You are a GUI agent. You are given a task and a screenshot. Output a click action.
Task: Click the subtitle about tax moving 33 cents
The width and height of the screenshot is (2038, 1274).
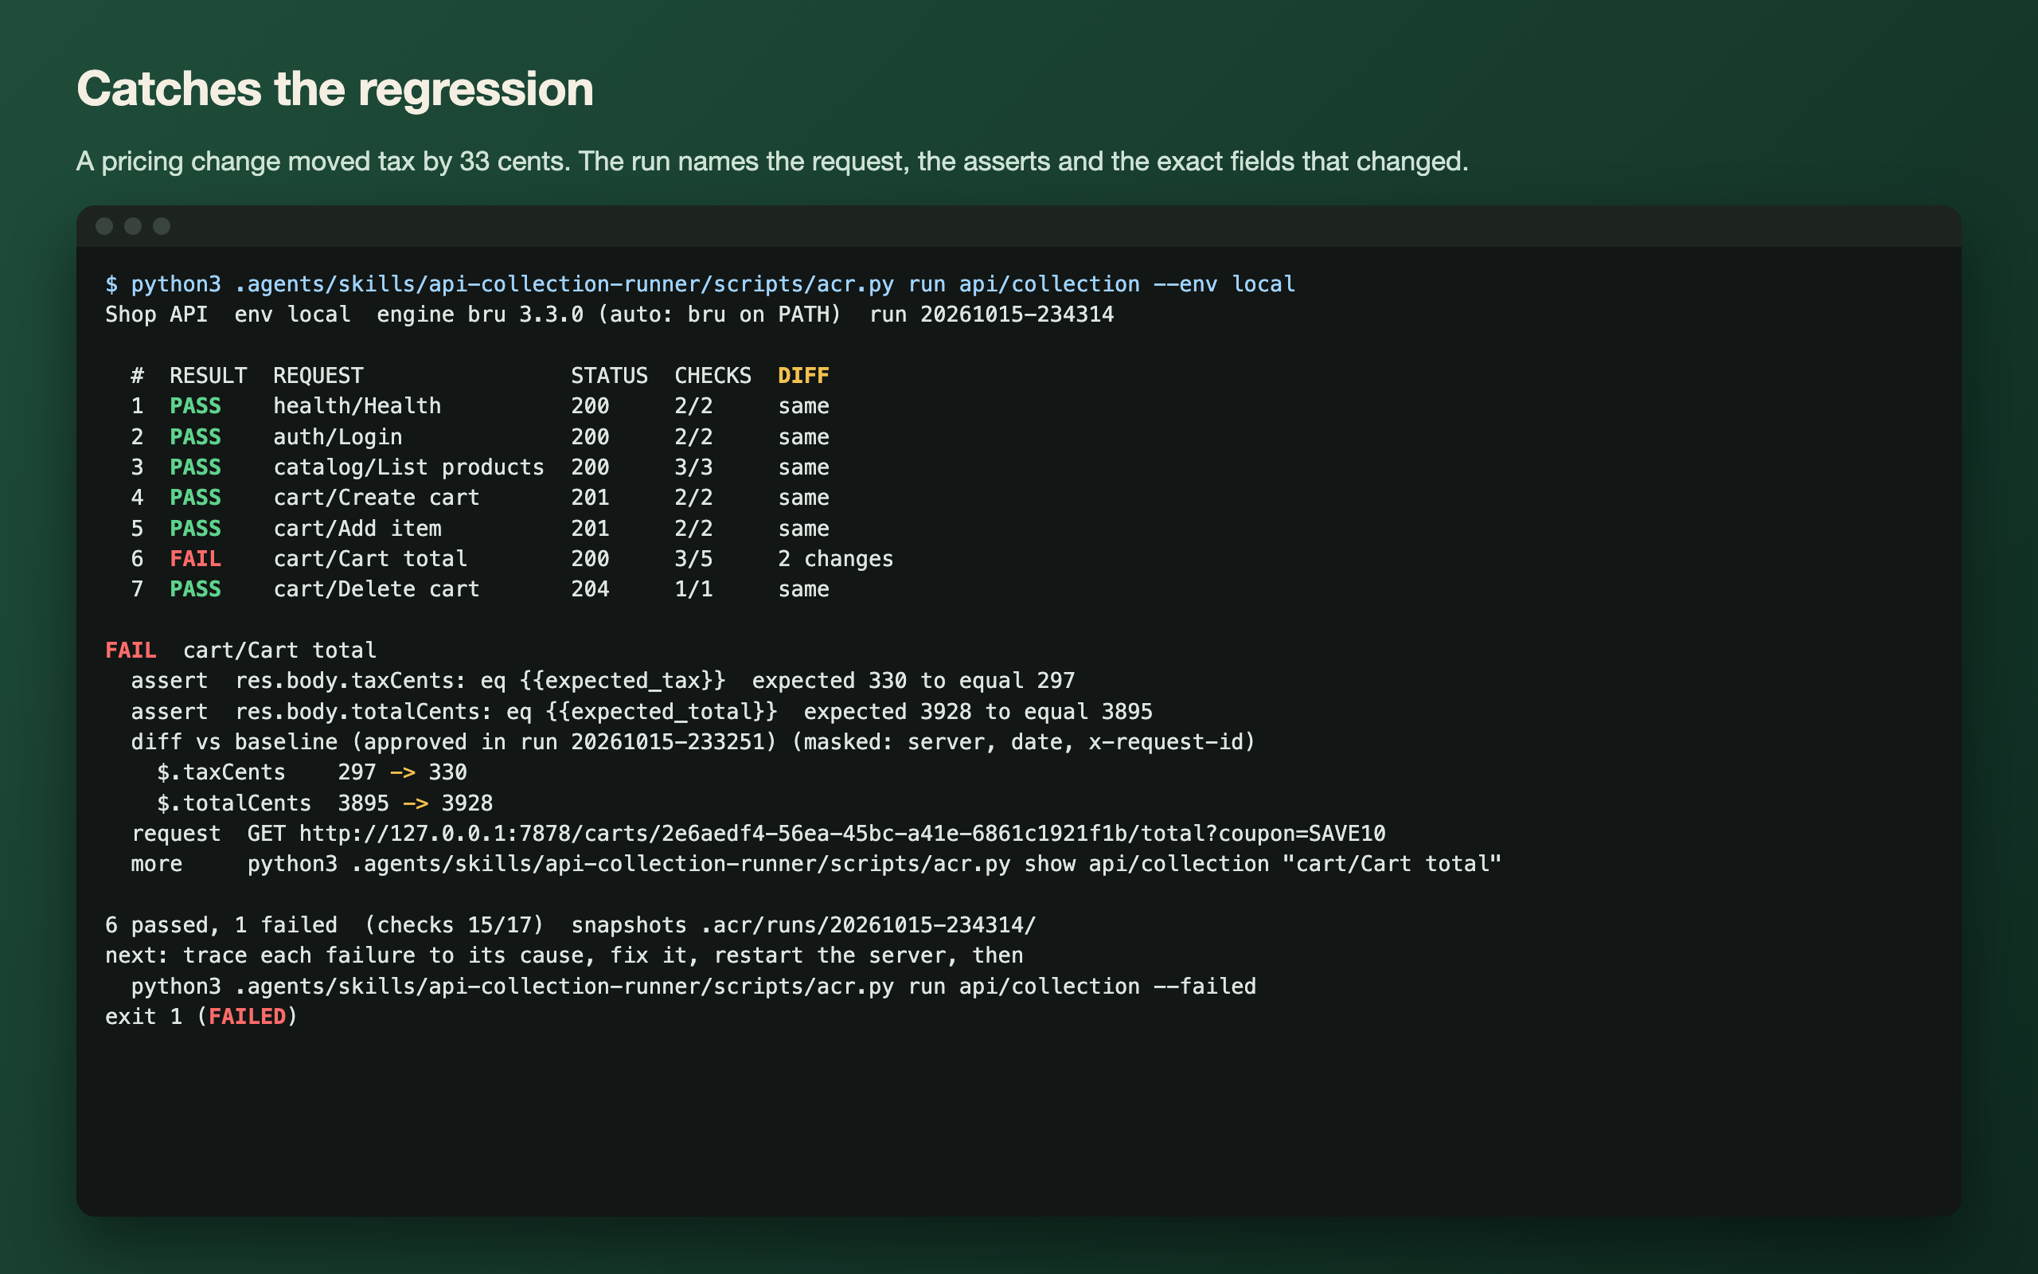click(772, 161)
